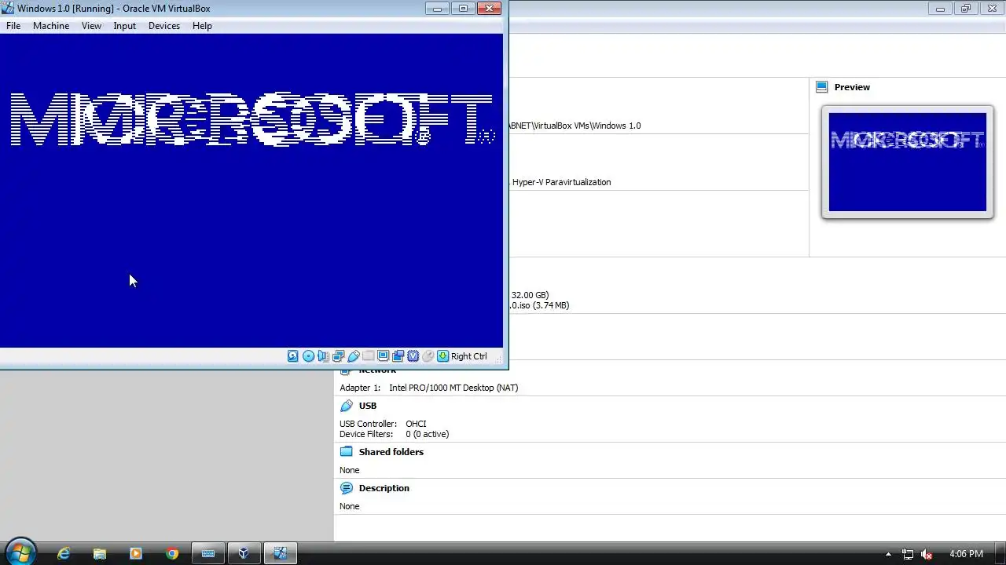
Task: Show hidden tray icons arrow
Action: pos(889,554)
